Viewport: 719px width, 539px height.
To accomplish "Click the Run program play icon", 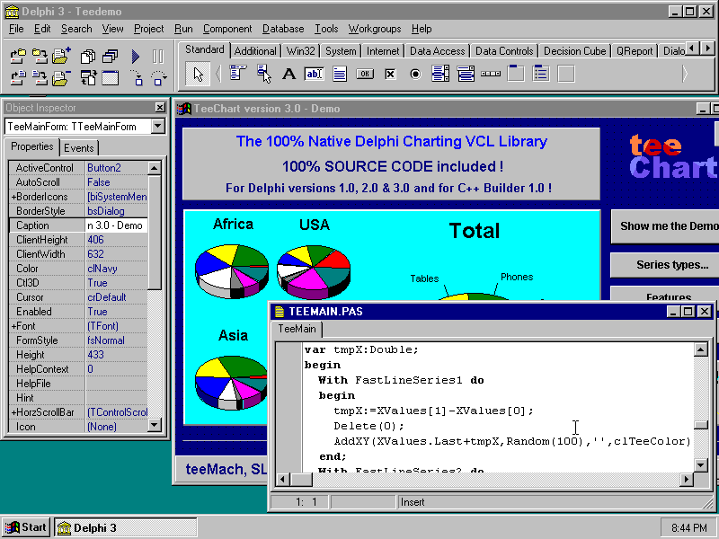I will (136, 57).
